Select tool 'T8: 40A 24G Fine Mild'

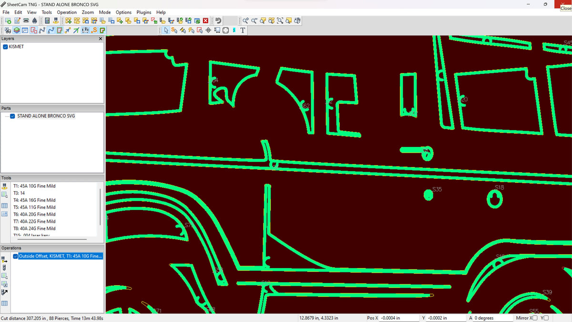point(34,229)
